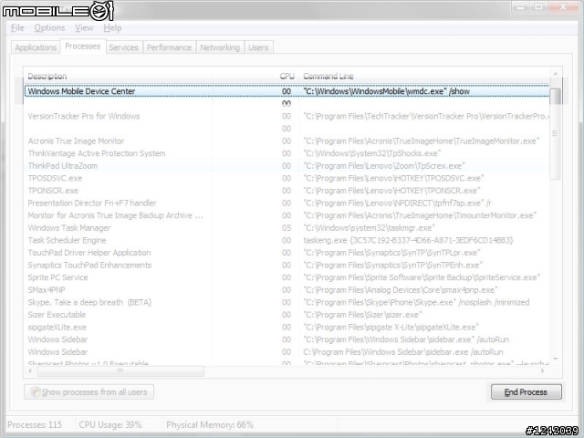Click the taskeng.exe command line cell
Viewport: 584px width, 438px height.
coord(408,240)
